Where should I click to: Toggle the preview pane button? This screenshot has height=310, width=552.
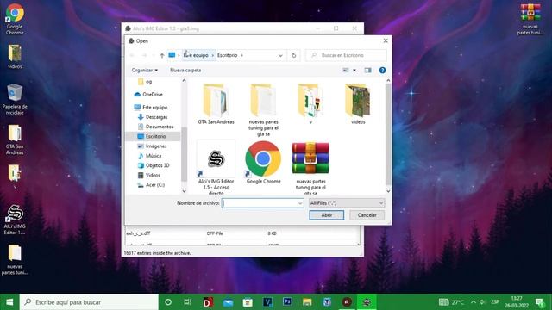click(x=368, y=71)
